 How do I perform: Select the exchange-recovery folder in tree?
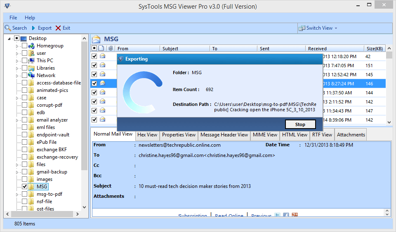click(57, 157)
